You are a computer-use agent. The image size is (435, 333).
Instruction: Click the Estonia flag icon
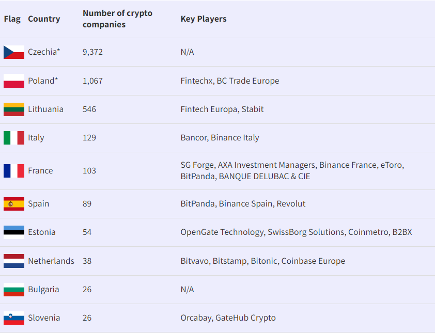(x=14, y=232)
